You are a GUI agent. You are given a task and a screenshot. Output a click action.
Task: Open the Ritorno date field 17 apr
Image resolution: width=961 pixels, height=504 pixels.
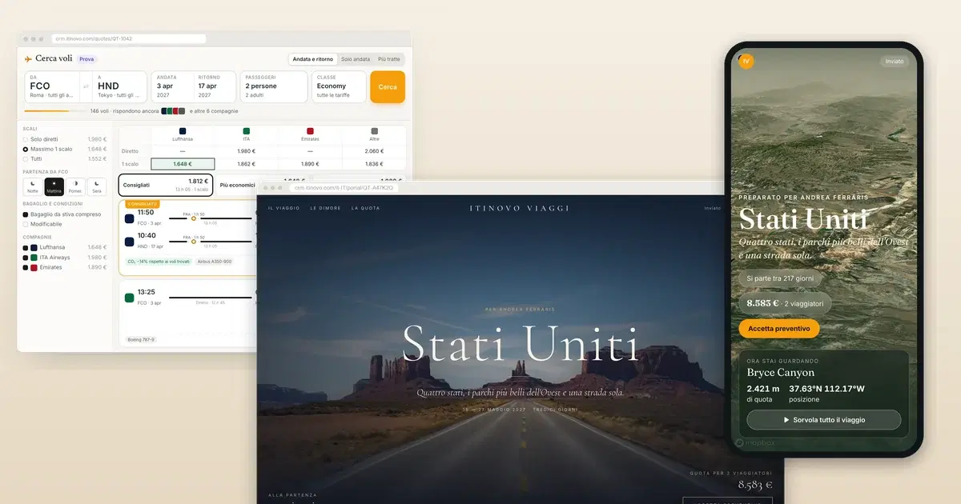(x=215, y=86)
